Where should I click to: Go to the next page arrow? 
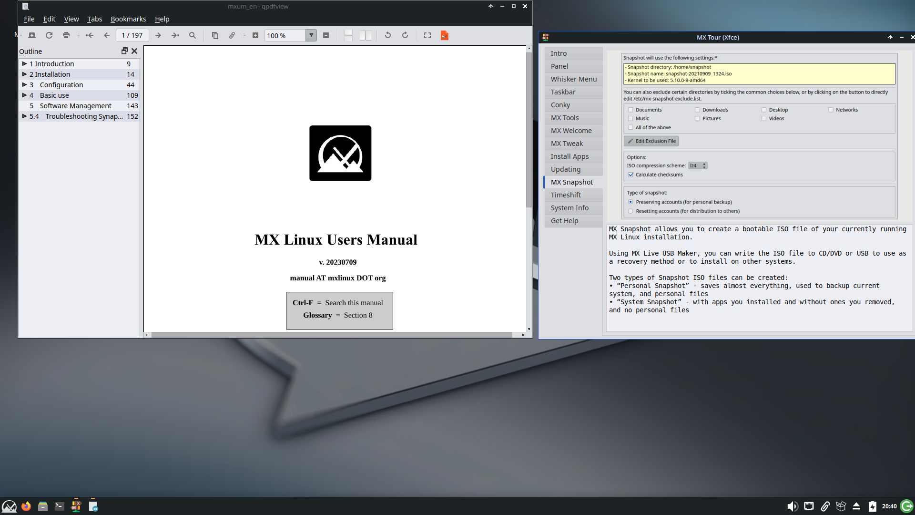pyautogui.click(x=158, y=35)
